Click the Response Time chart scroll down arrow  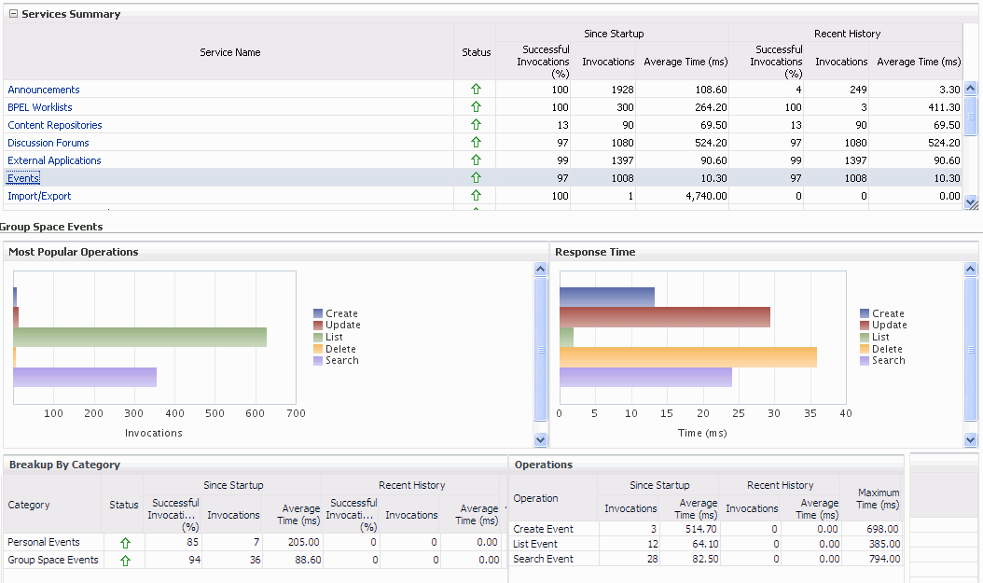pos(971,440)
